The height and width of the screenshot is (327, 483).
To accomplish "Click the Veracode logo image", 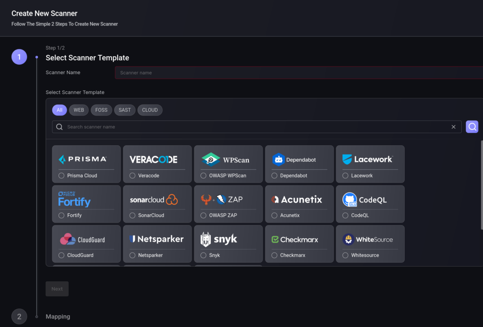I will point(153,159).
